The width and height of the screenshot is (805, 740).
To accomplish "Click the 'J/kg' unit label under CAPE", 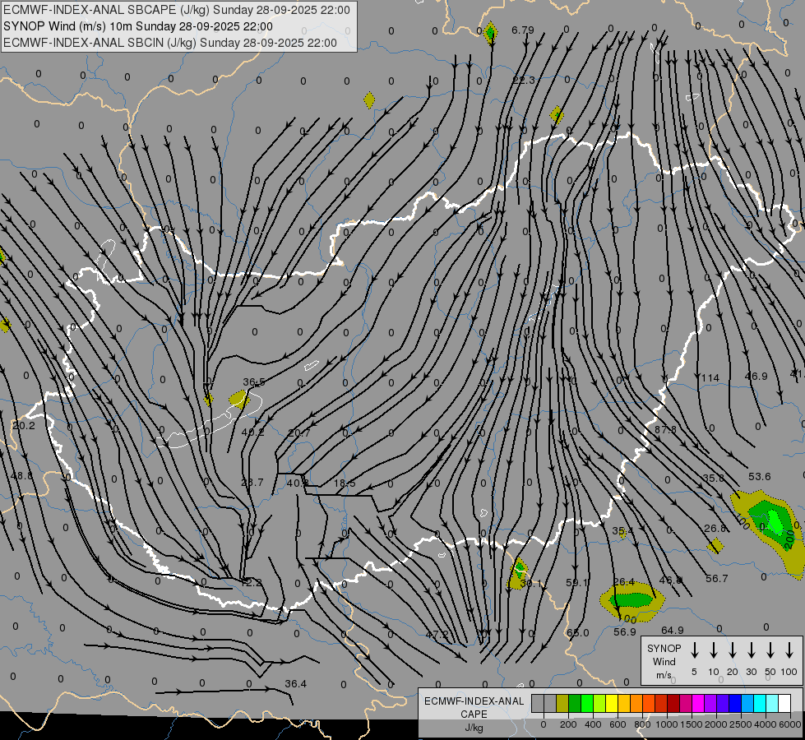I will coord(474,728).
